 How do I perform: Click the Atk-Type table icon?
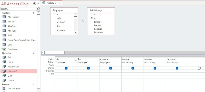coord(4,31)
